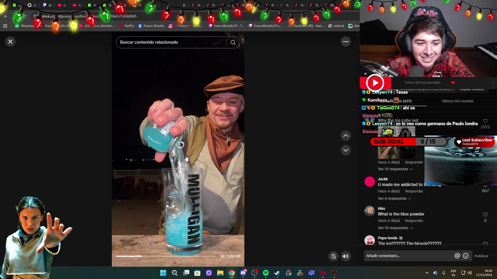Open Discord from the taskbar
The width and height of the screenshot is (497, 279).
[x=243, y=273]
